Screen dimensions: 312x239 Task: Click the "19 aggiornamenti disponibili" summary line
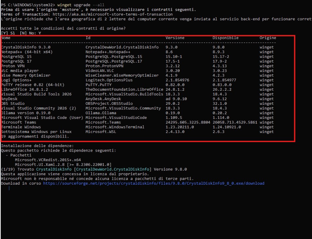pos(35,136)
